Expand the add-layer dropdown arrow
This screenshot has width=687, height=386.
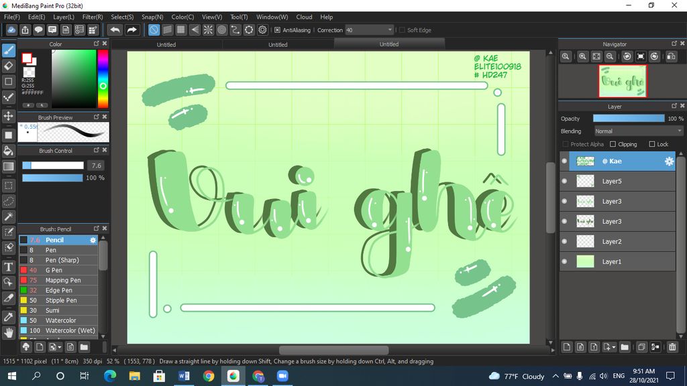pyautogui.click(x=614, y=347)
